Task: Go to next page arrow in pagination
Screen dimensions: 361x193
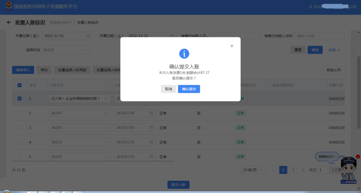Action: pyautogui.click(x=303, y=170)
